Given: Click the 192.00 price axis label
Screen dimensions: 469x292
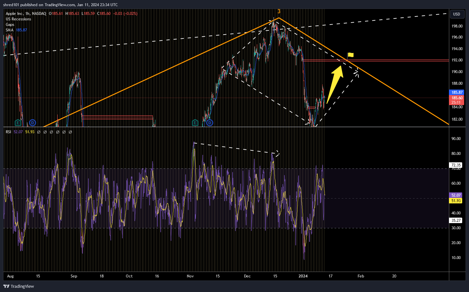Looking at the screenshot, I should click(x=457, y=60).
